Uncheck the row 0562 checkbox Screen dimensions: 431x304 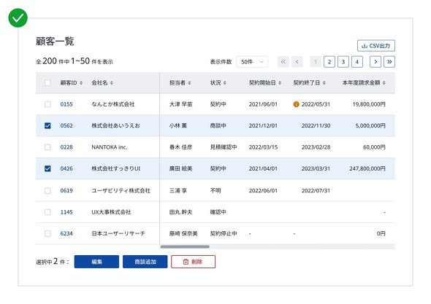coord(47,125)
